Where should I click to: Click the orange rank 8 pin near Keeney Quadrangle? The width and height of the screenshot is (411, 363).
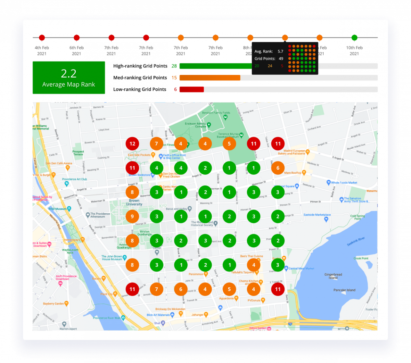[x=132, y=240]
